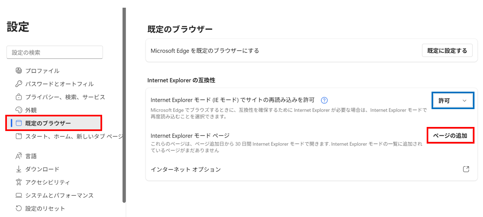Click the sidebar vertical scrollbar
This screenshot has width=483, height=217.
coord(124,105)
